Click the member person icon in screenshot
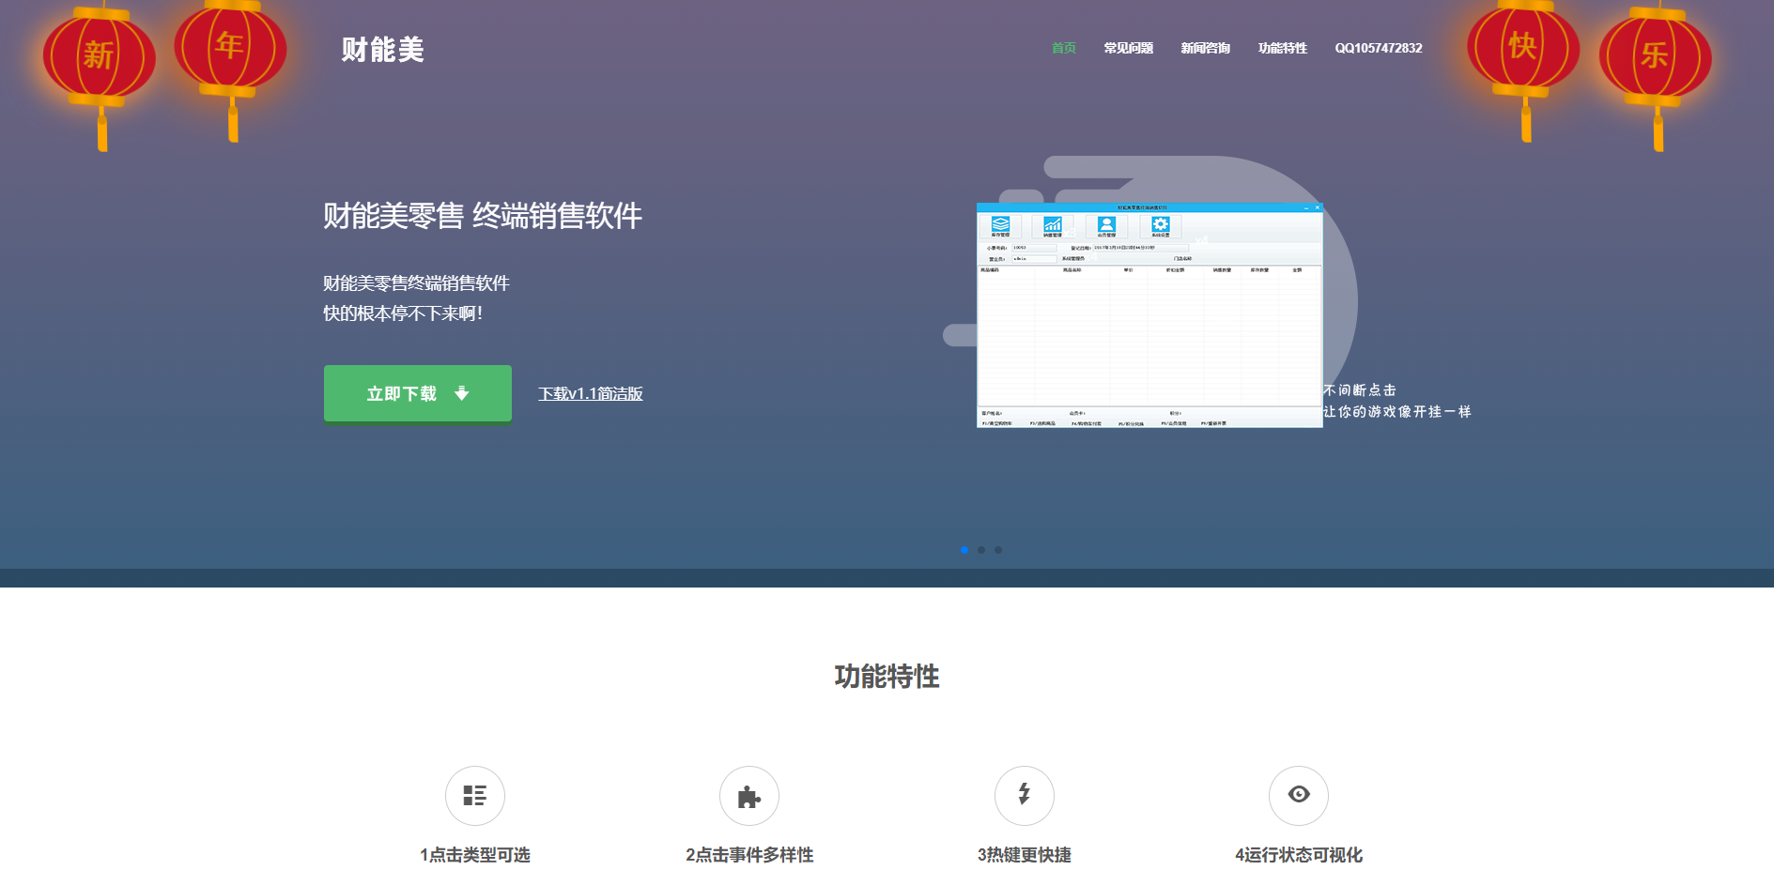This screenshot has width=1774, height=870. (x=1106, y=226)
